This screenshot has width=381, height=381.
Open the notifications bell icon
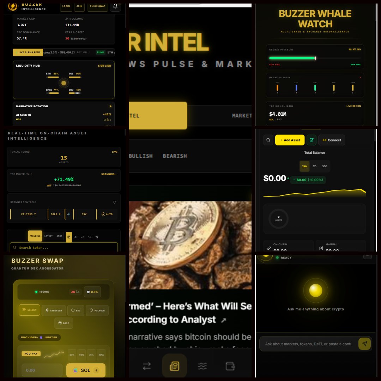tap(115, 6)
